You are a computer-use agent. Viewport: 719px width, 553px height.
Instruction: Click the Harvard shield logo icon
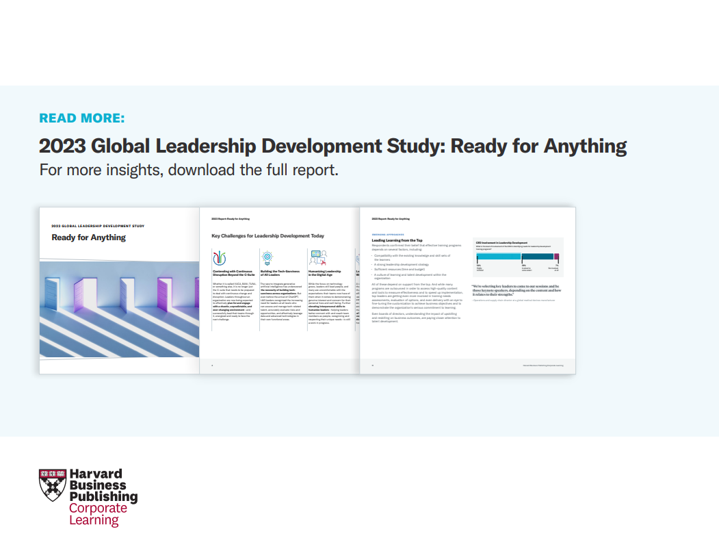click(x=53, y=485)
